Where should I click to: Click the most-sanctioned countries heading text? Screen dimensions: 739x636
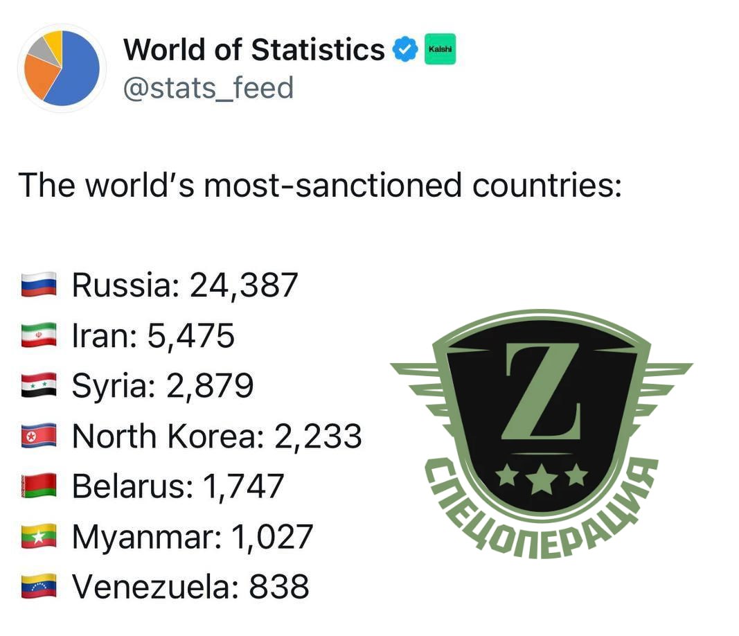coord(320,185)
